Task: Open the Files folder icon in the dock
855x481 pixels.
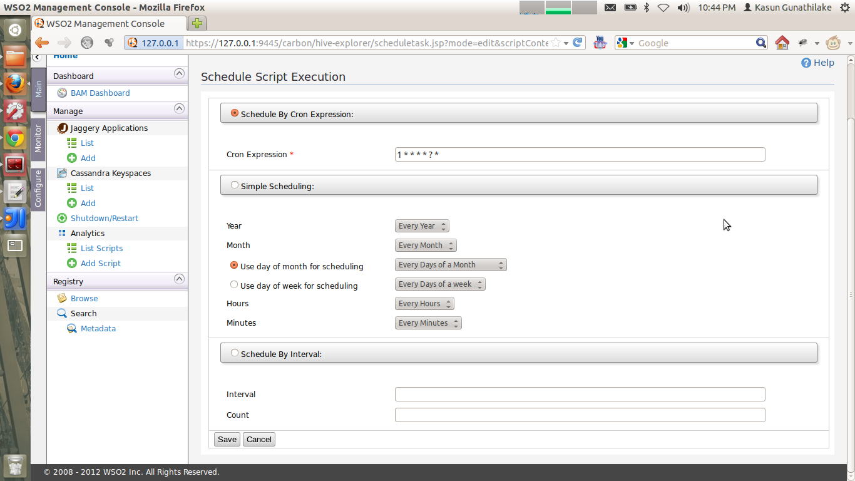Action: click(15, 58)
